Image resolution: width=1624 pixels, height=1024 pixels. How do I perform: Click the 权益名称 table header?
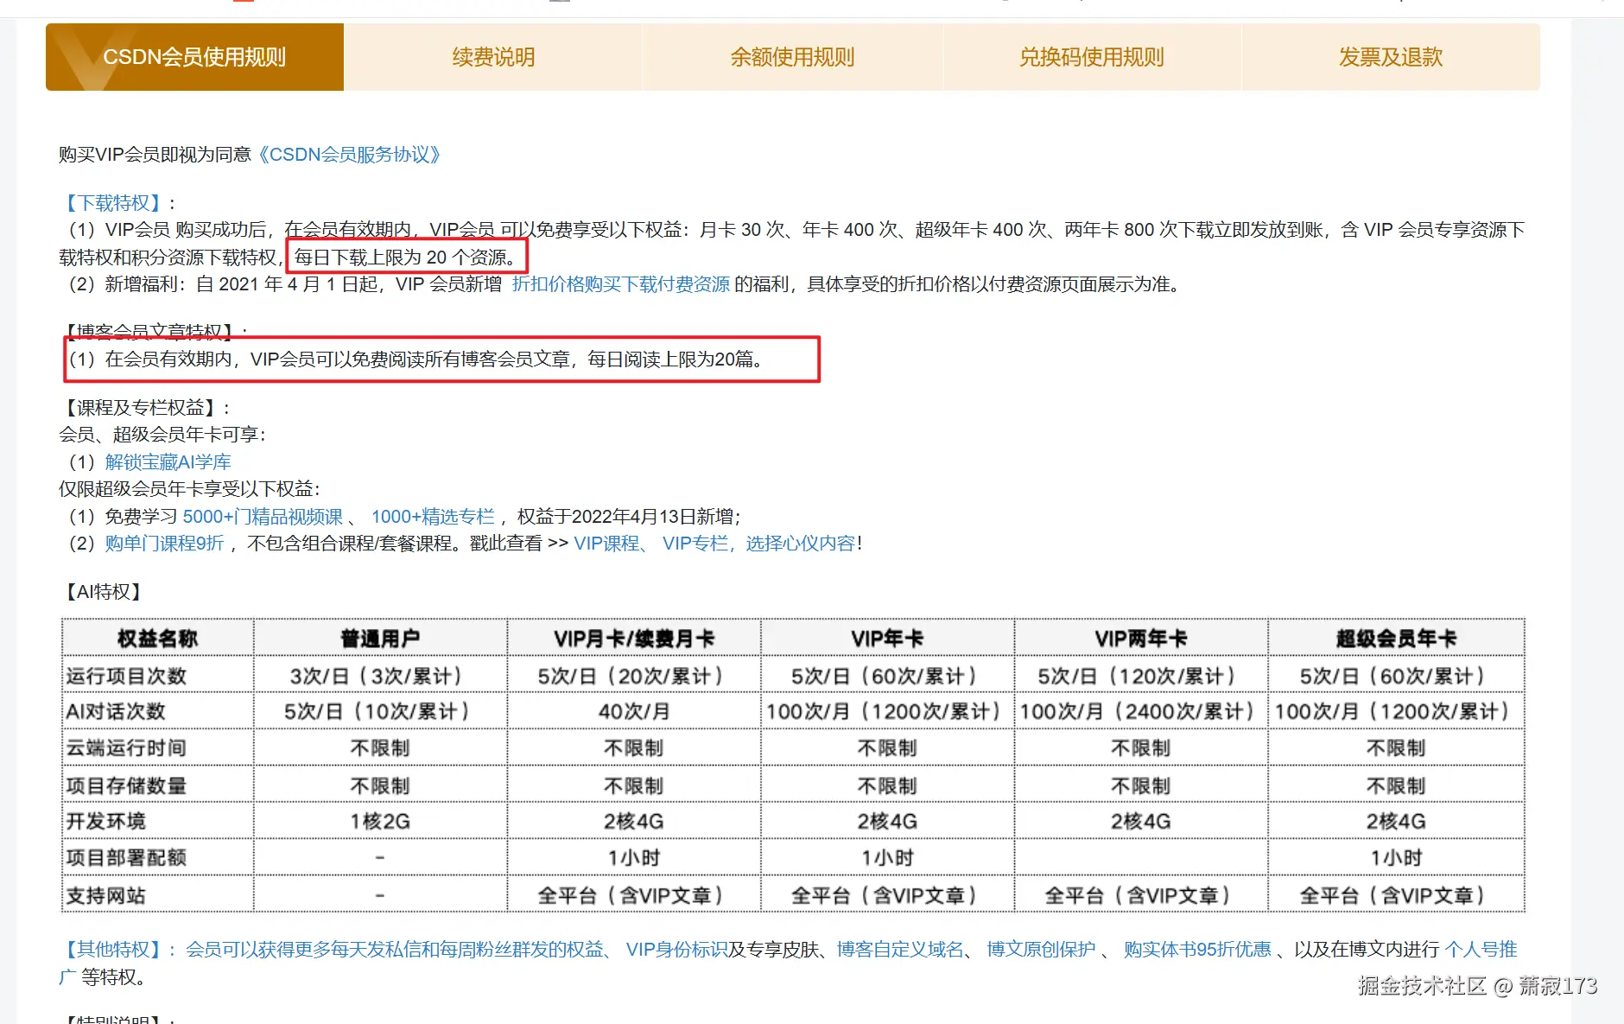pyautogui.click(x=158, y=639)
